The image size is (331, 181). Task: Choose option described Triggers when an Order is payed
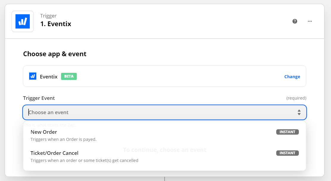tap(63, 139)
